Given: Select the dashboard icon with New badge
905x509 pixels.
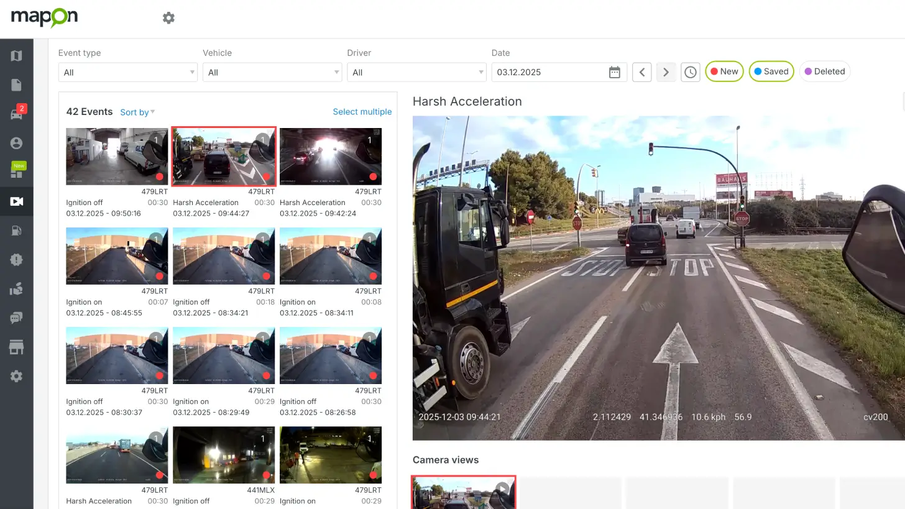Looking at the screenshot, I should [16, 172].
